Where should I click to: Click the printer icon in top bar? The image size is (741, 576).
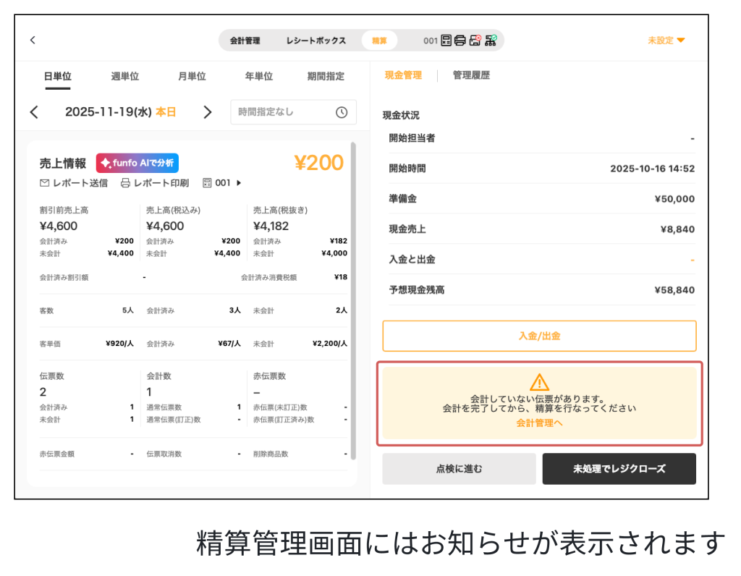[x=460, y=41]
